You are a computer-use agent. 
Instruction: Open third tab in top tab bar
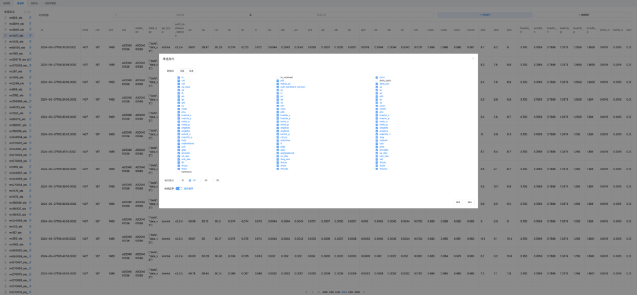pos(34,3)
